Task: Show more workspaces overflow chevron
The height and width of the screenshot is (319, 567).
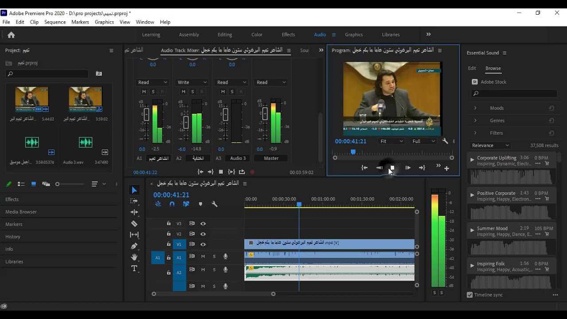Action: 428,34
